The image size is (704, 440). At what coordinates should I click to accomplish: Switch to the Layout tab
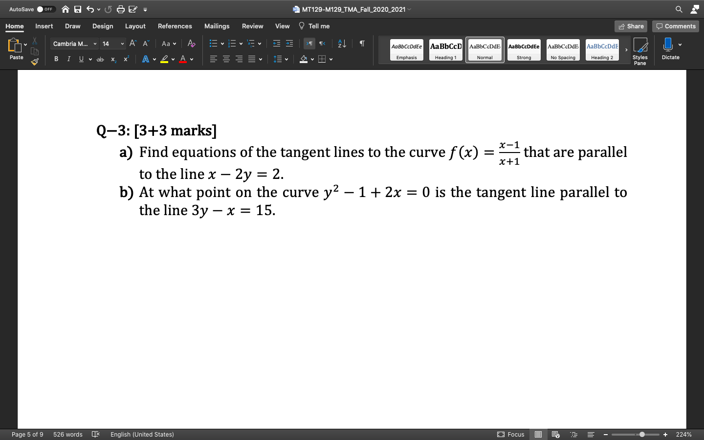(x=135, y=26)
